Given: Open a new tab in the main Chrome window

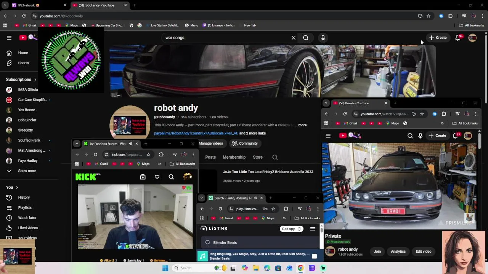Looking at the screenshot, I should pos(135,5).
